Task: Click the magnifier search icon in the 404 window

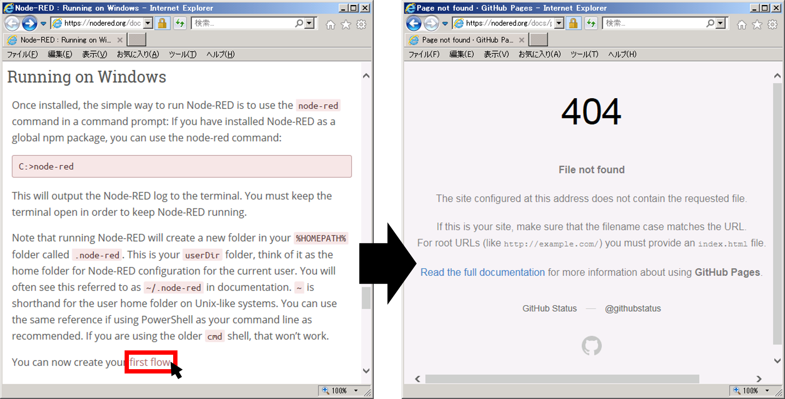Action: click(x=710, y=23)
